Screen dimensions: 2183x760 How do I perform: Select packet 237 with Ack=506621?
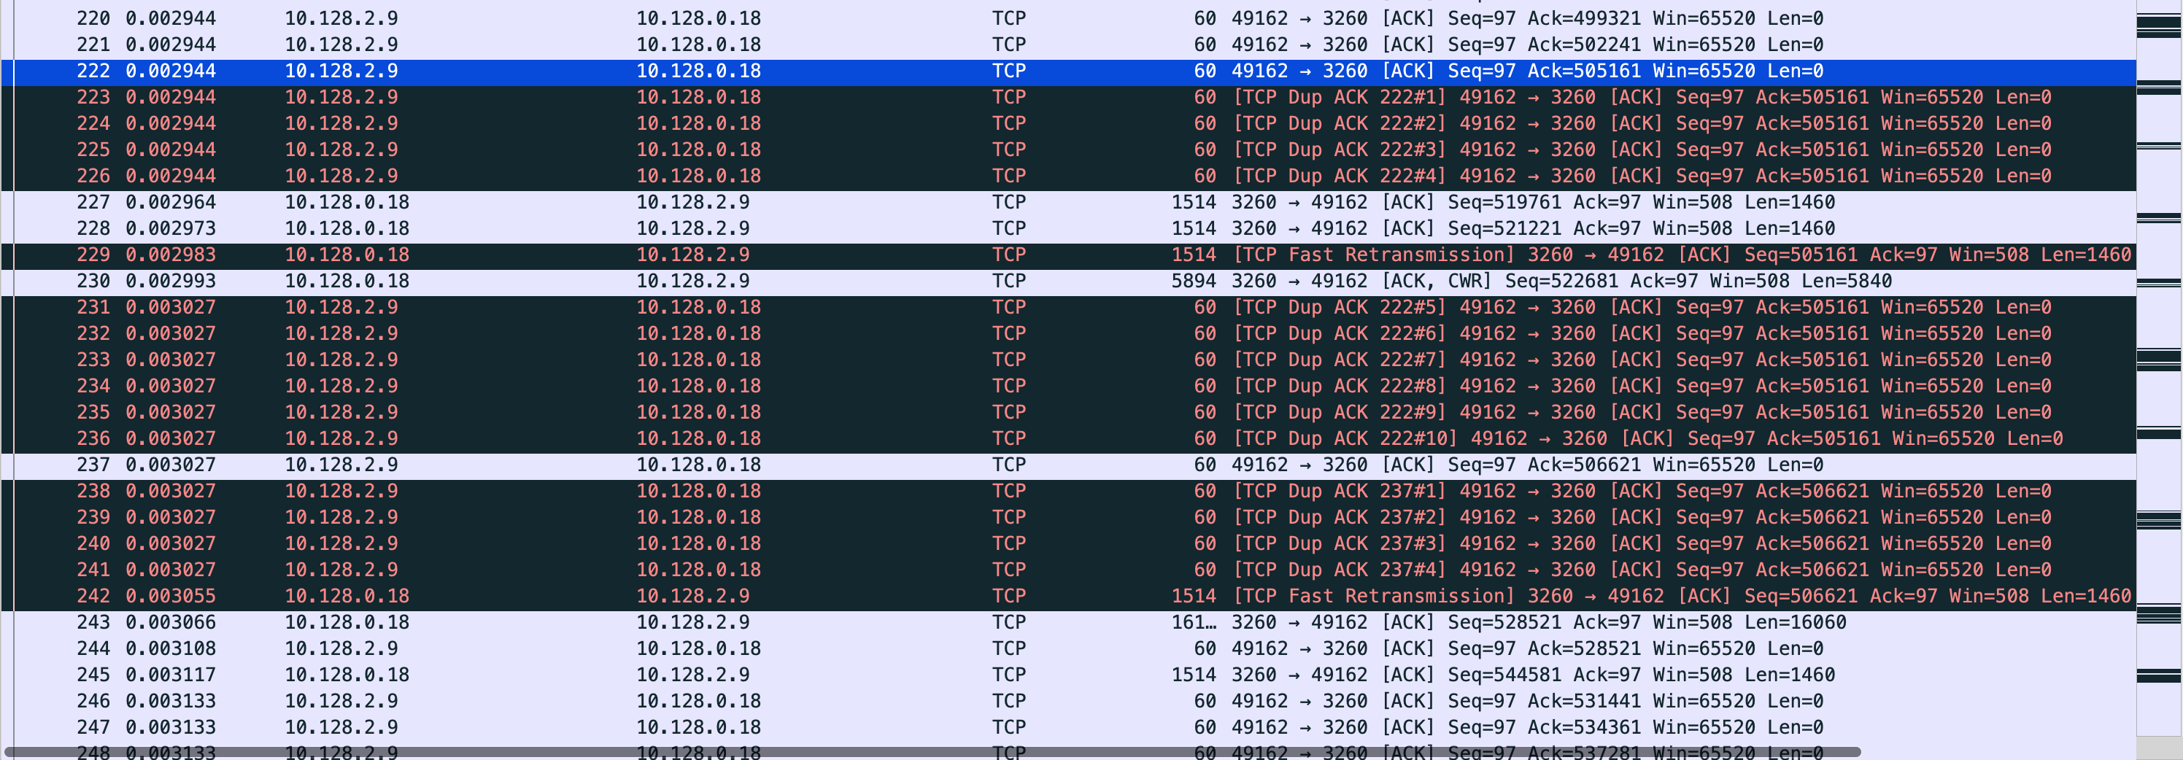pyautogui.click(x=1067, y=465)
